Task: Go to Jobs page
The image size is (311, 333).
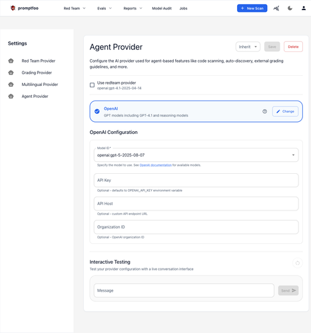Action: tap(183, 9)
